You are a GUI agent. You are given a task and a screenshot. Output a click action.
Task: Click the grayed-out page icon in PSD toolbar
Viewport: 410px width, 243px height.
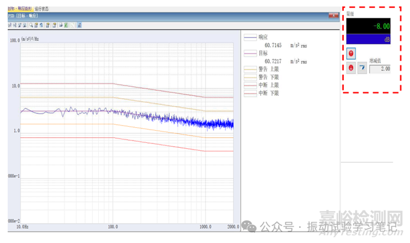[72, 25]
